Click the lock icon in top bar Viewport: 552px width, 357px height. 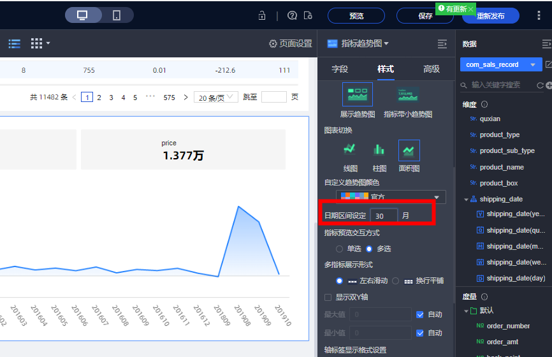pos(262,16)
